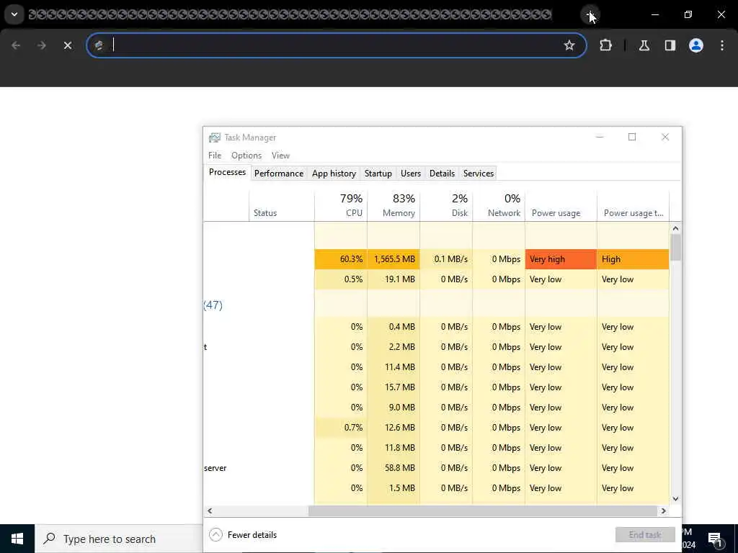Collapse with the Fewer details chevron

coord(215,535)
